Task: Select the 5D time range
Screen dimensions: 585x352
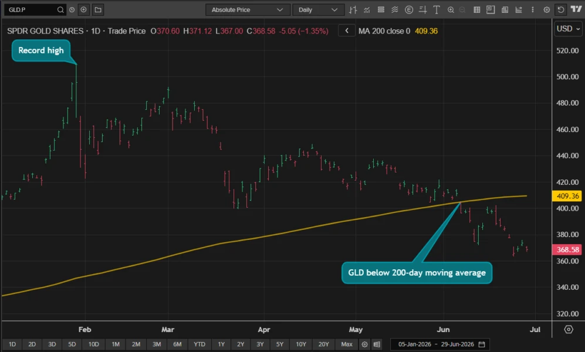Action: [72, 344]
